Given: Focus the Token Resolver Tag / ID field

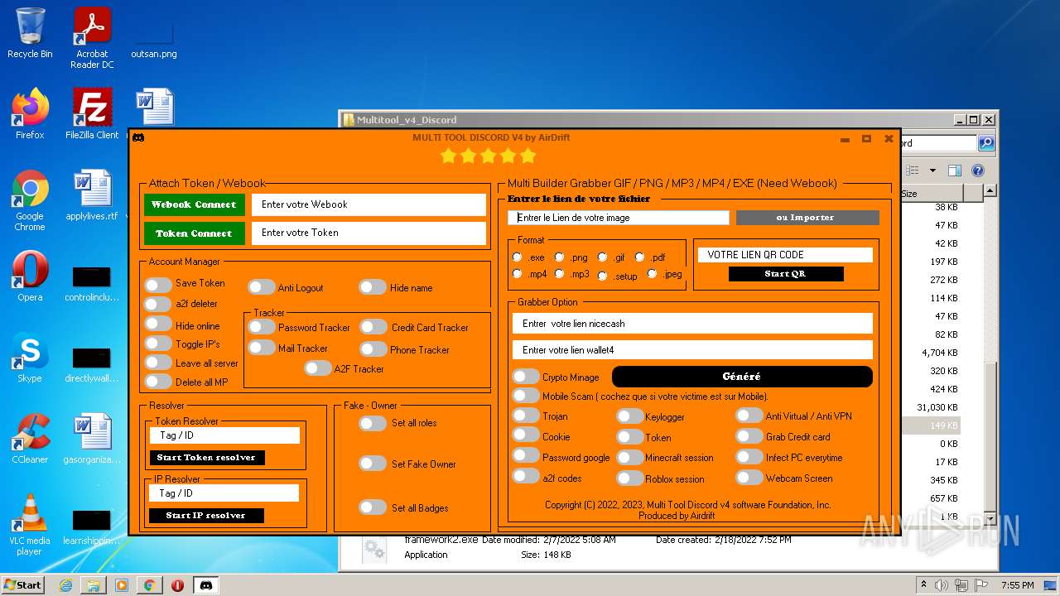Looking at the screenshot, I should 224,435.
